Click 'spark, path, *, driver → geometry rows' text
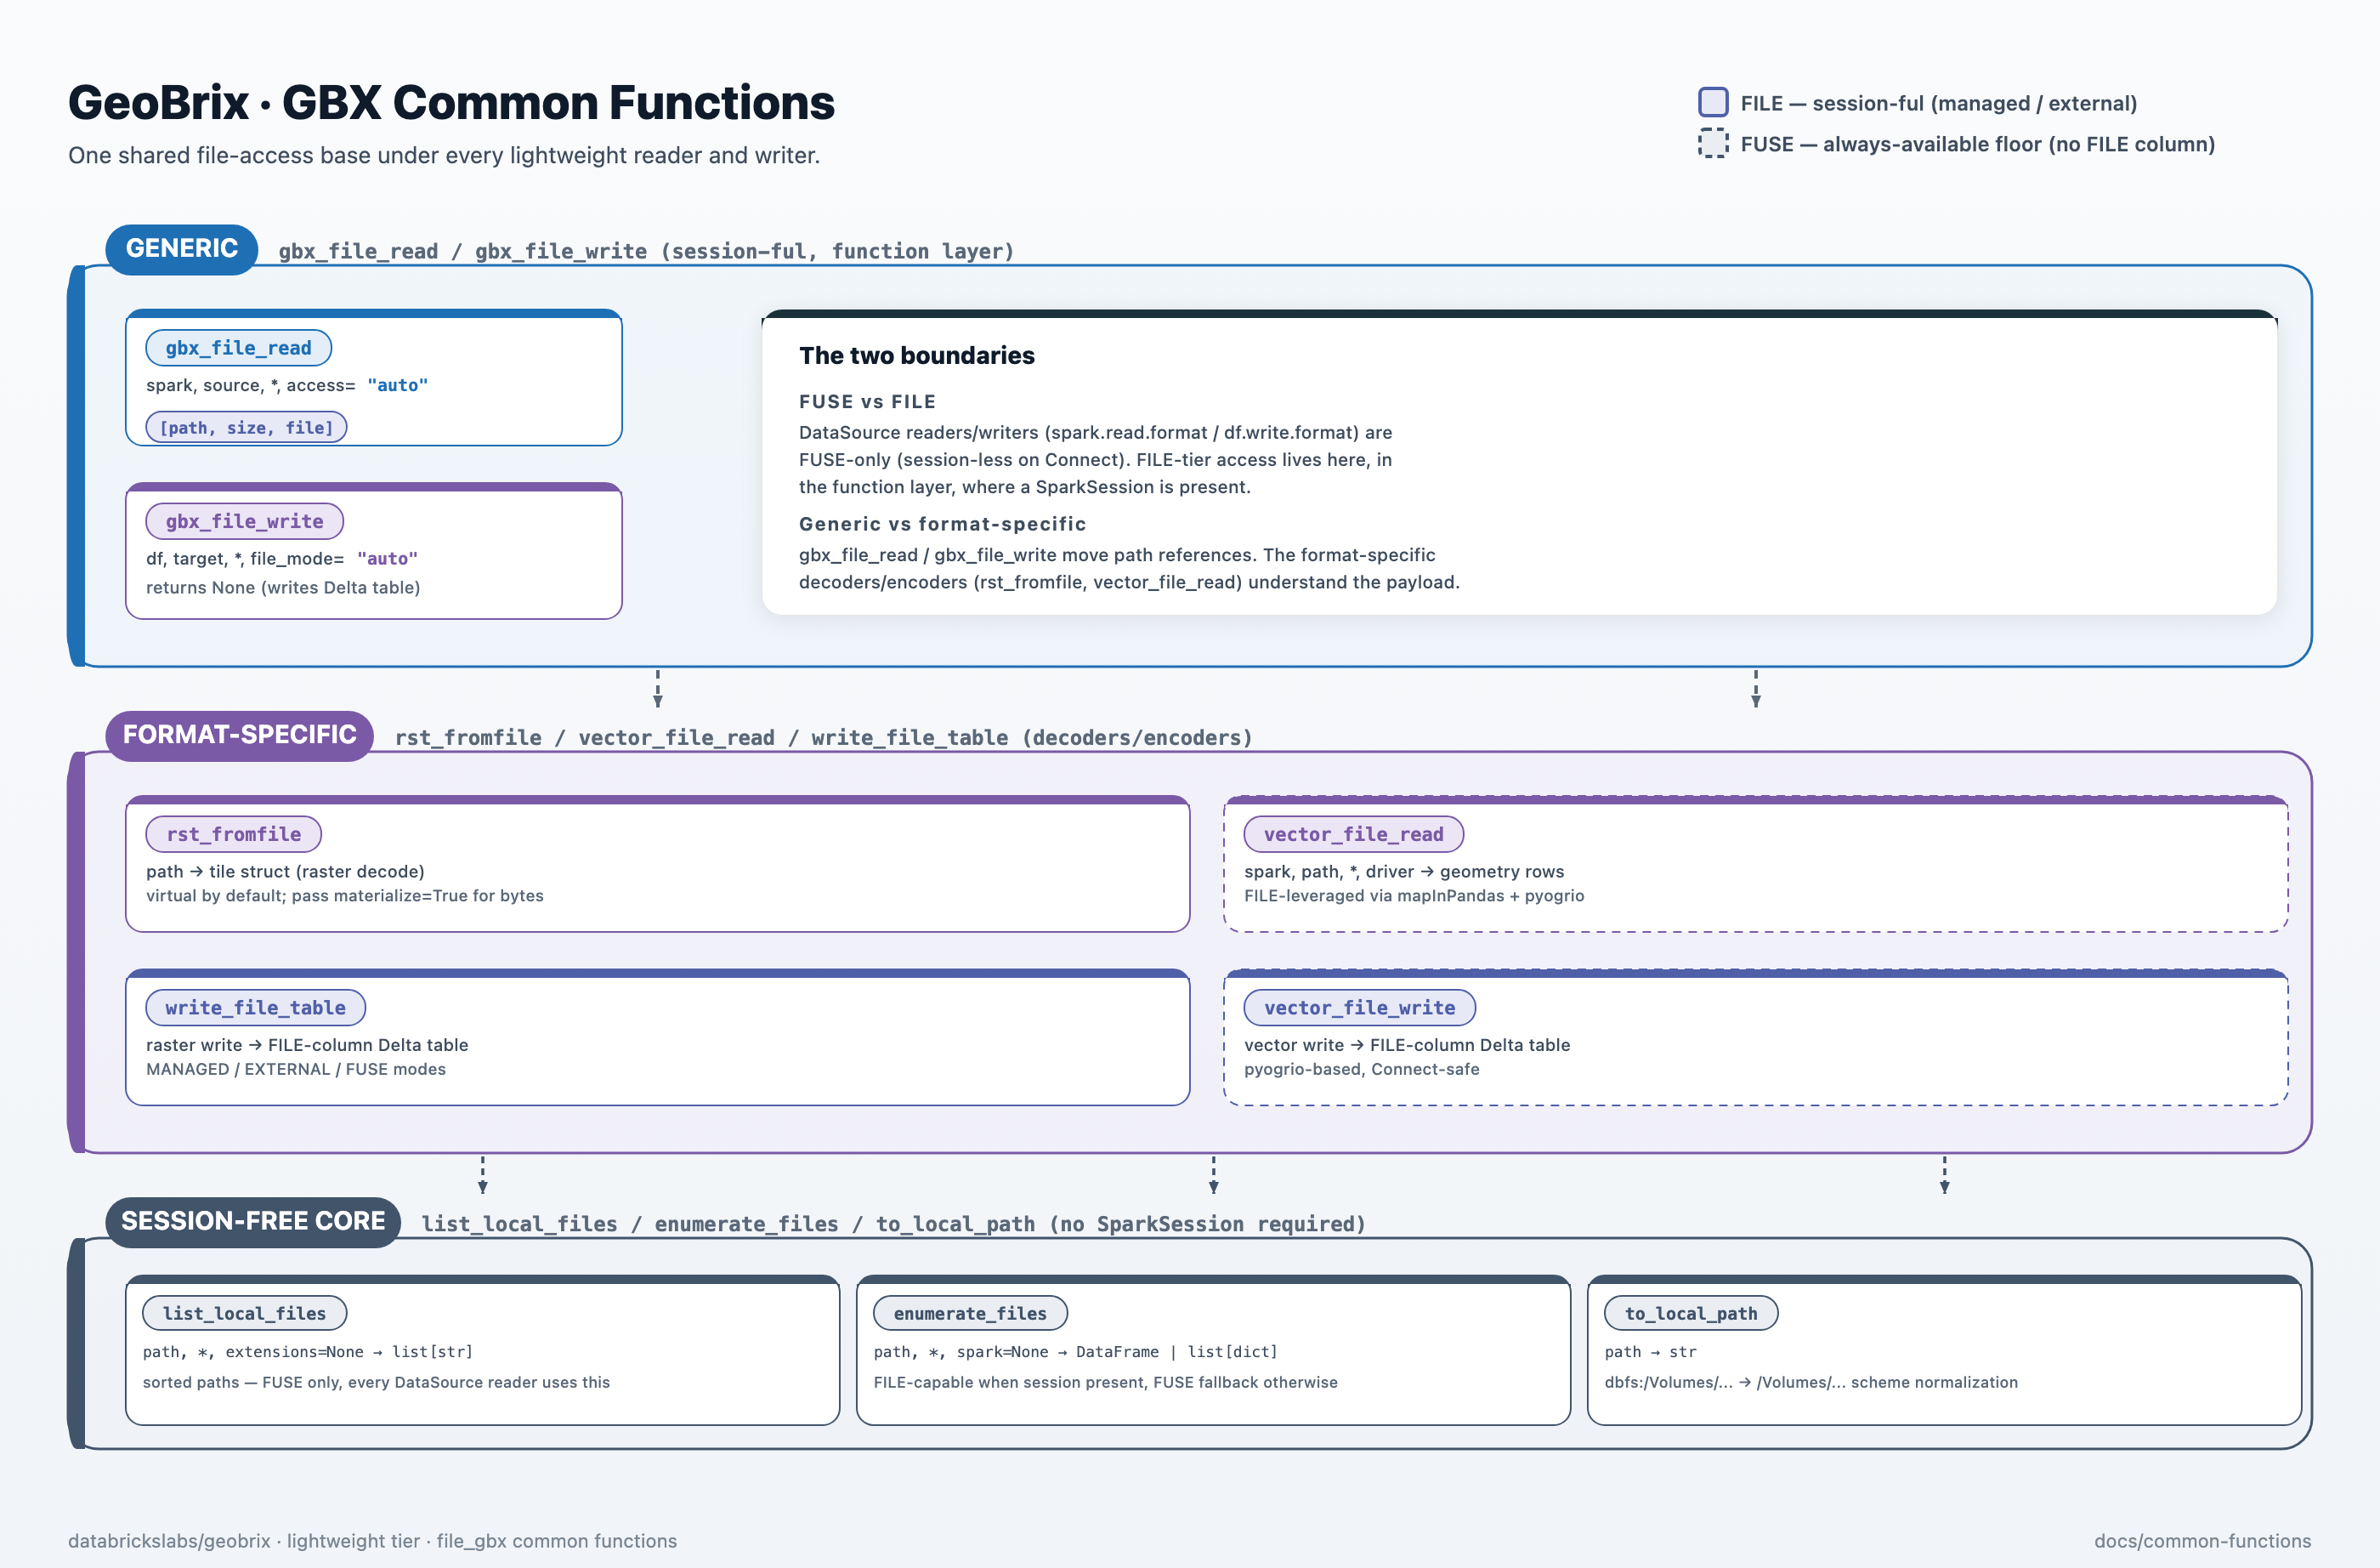 tap(1404, 872)
